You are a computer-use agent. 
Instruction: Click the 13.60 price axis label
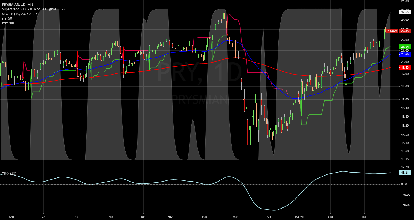tap(405, 151)
